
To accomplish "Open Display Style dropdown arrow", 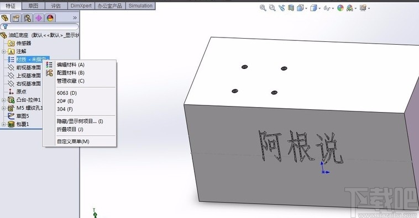I will pyautogui.click(x=320, y=8).
